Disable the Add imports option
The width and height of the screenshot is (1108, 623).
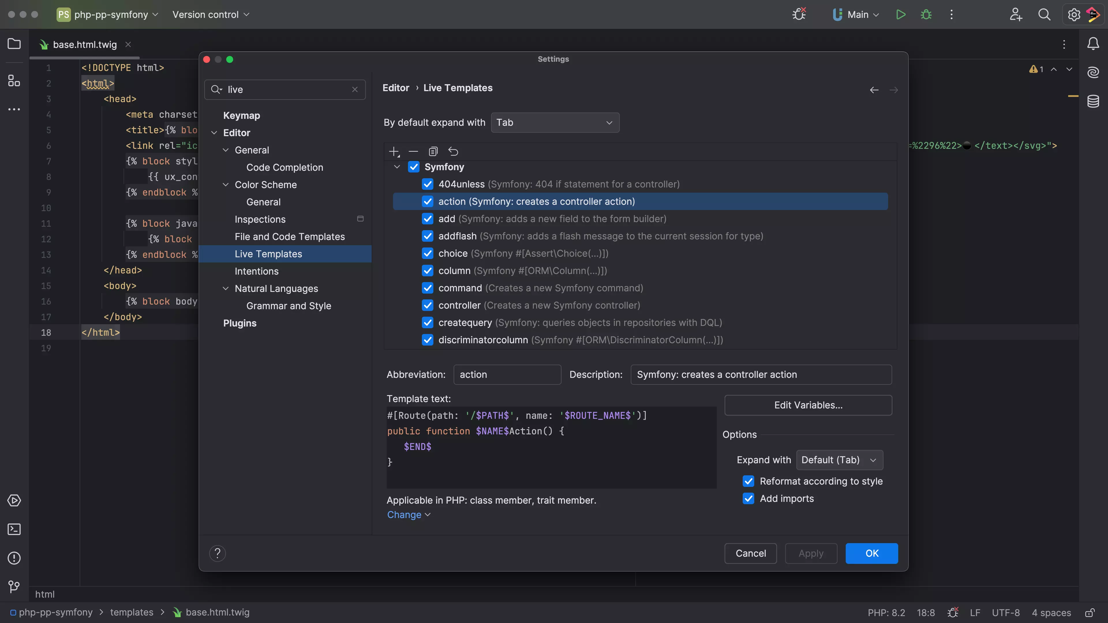point(748,498)
